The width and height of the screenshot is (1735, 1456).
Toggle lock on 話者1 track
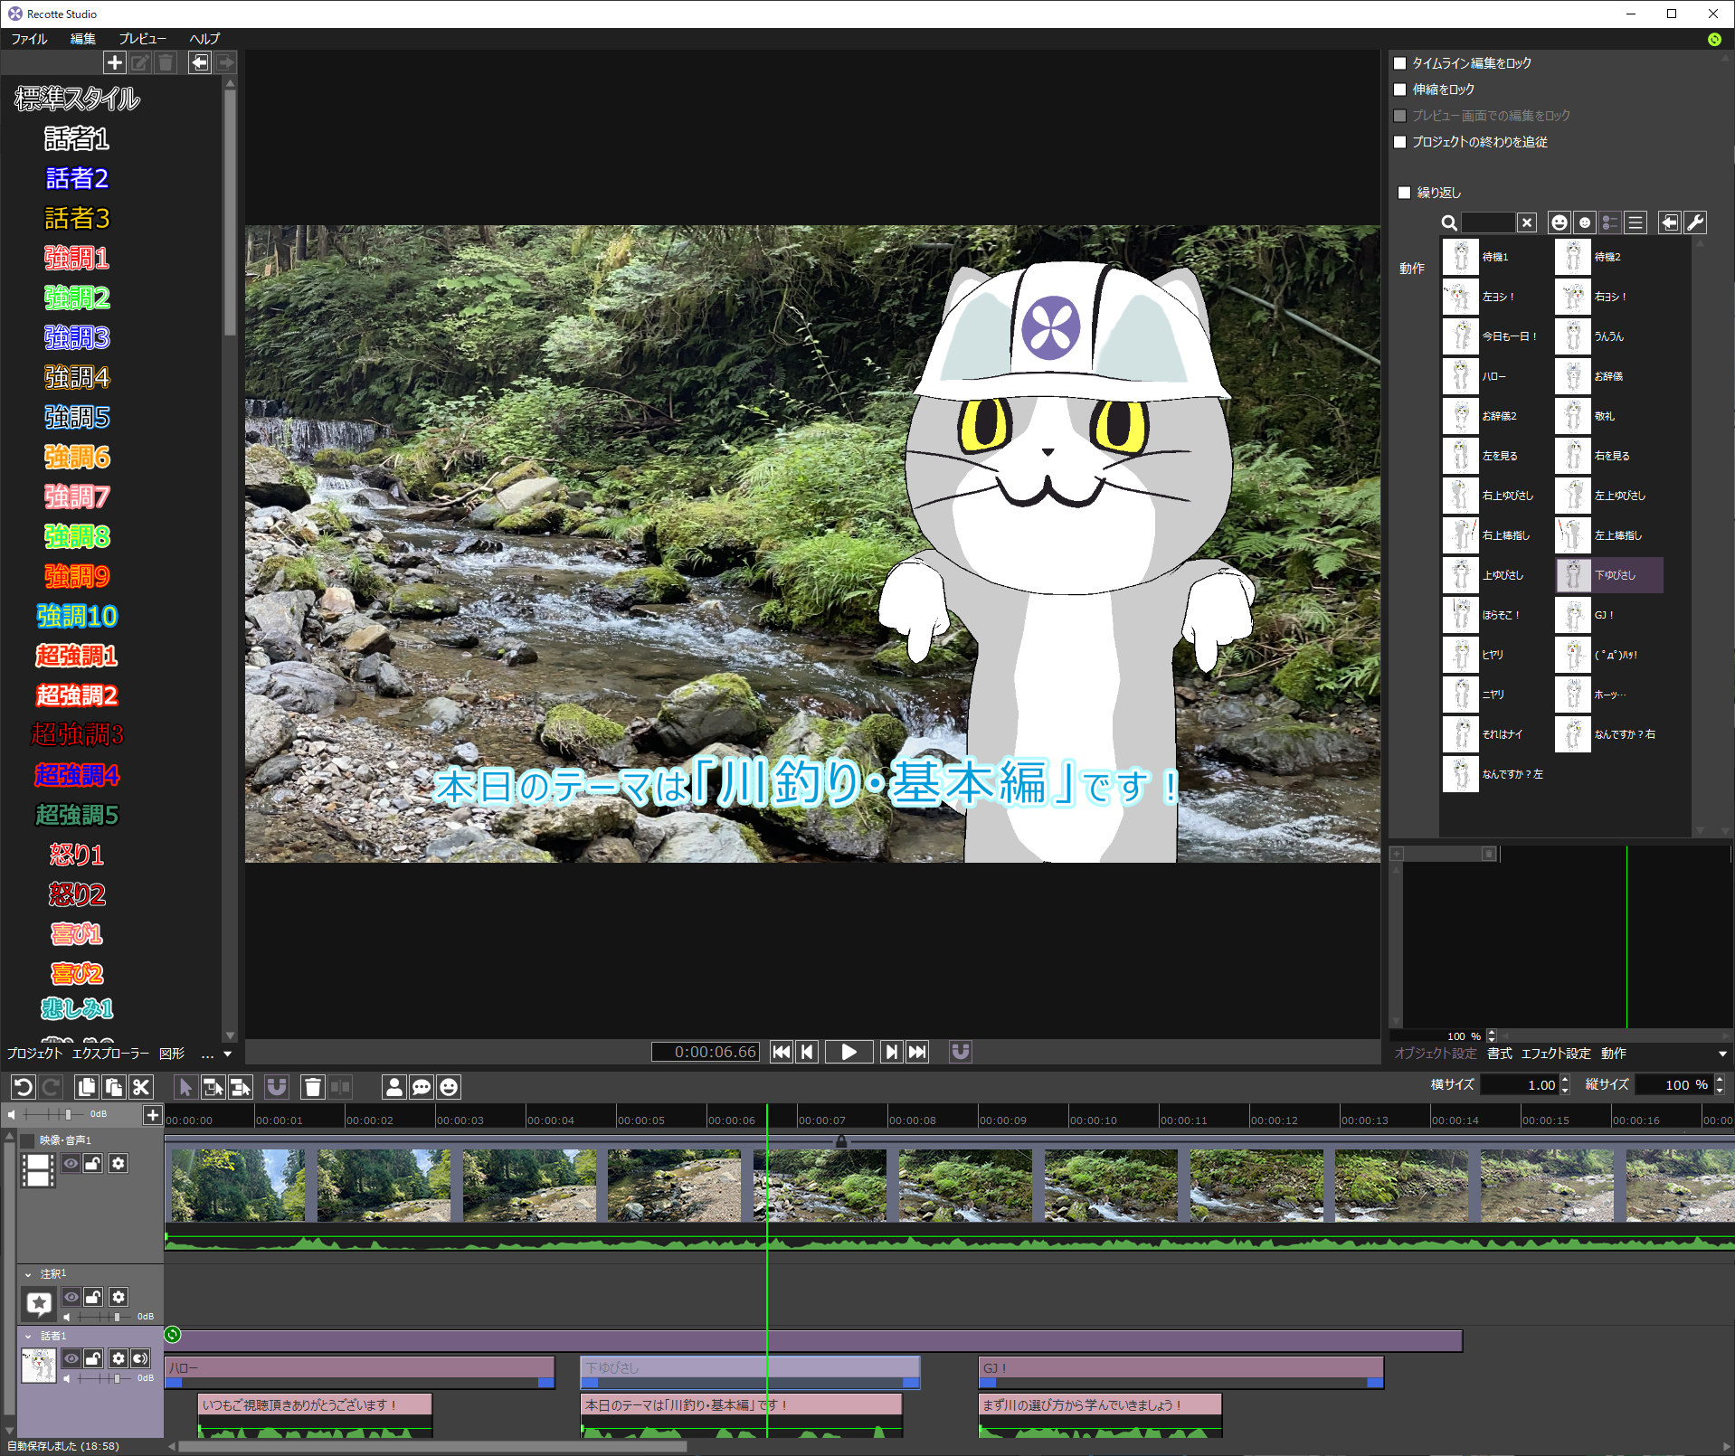tap(93, 1358)
